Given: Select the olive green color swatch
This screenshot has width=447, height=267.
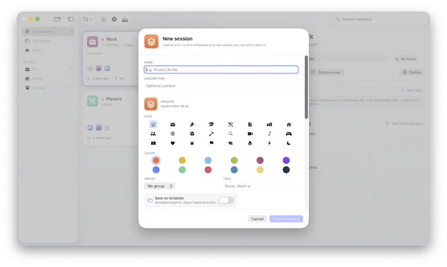Looking at the screenshot, I should pos(234,160).
